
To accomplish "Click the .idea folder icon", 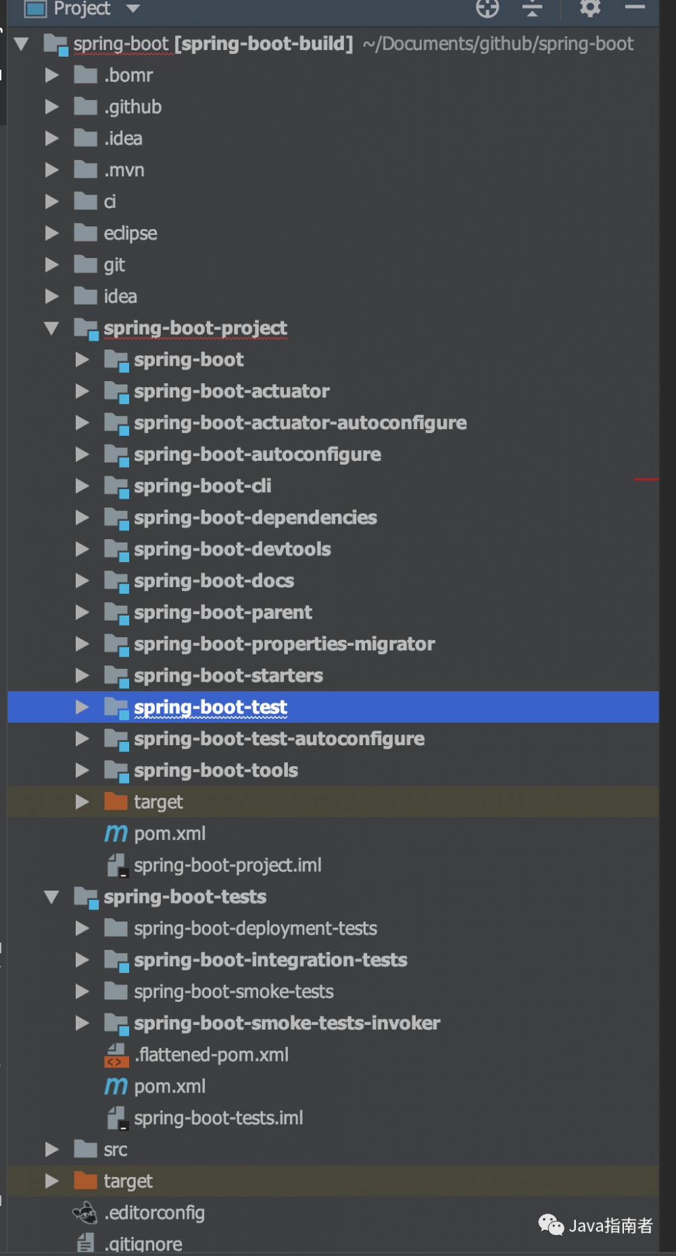I will click(x=85, y=138).
